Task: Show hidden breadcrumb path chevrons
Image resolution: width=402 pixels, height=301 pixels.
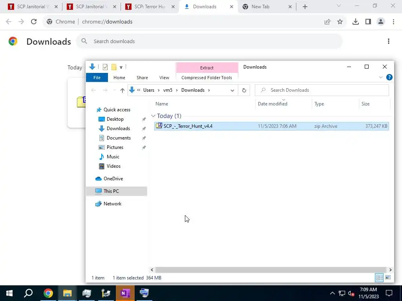Action: tap(139, 90)
